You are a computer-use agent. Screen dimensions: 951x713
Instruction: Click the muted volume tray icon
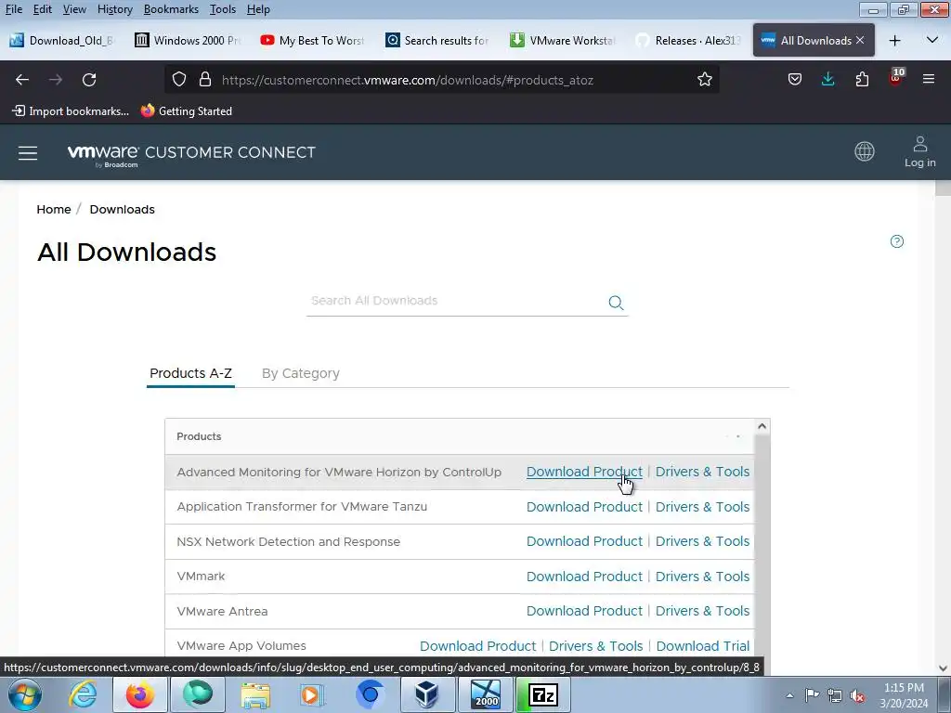pyautogui.click(x=857, y=695)
